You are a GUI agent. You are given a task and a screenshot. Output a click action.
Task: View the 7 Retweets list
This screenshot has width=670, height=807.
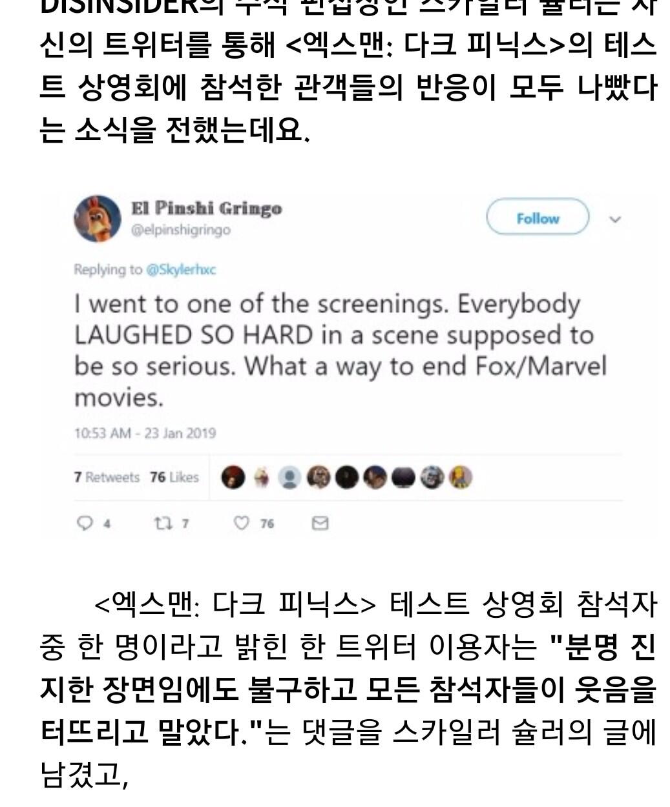click(107, 478)
